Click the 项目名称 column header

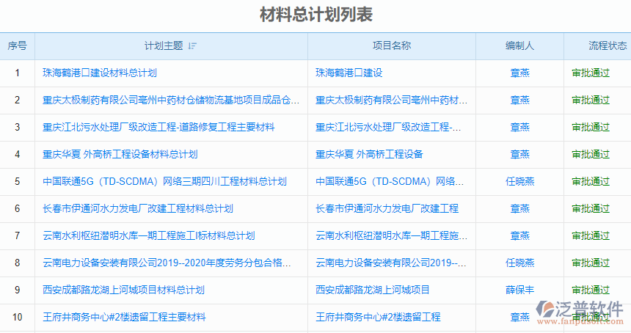(392, 46)
